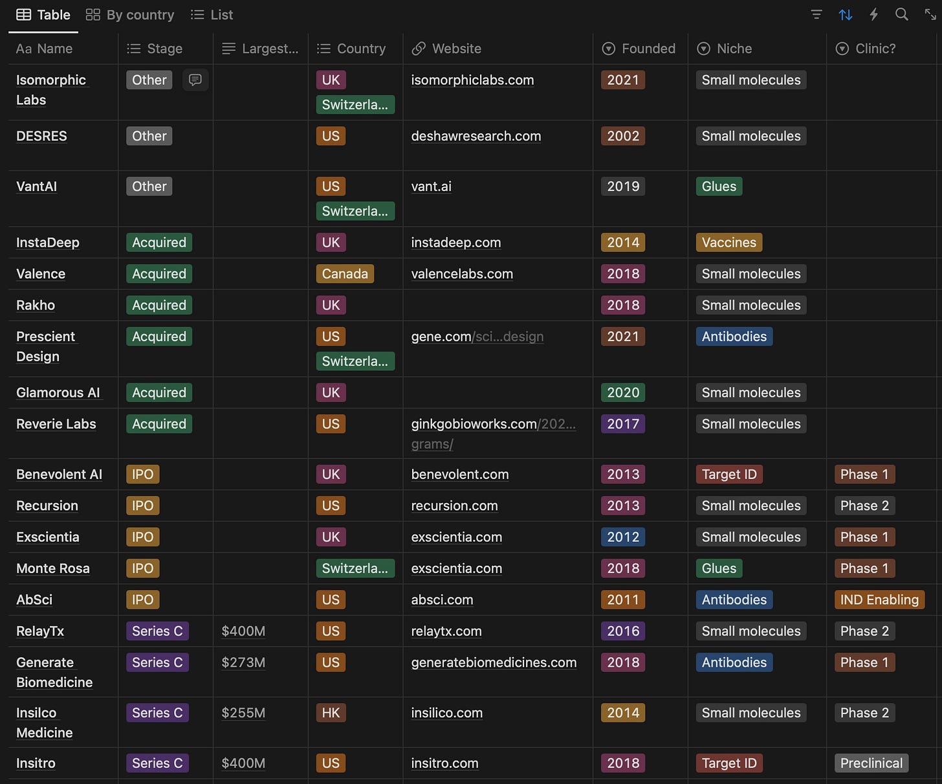Screen dimensions: 942x784
Task: Click the grid icon on the Table tab
Action: coord(23,14)
